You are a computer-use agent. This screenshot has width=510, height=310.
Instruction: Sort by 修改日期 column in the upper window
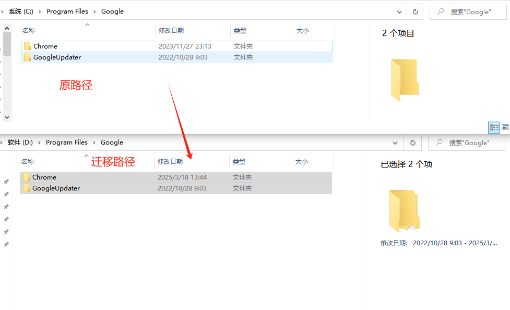[x=171, y=31]
